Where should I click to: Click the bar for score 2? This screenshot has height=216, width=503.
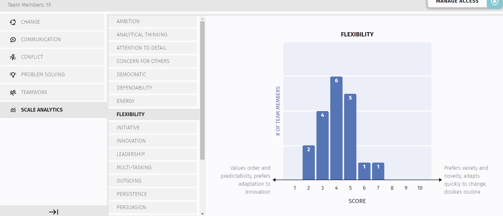(309, 163)
